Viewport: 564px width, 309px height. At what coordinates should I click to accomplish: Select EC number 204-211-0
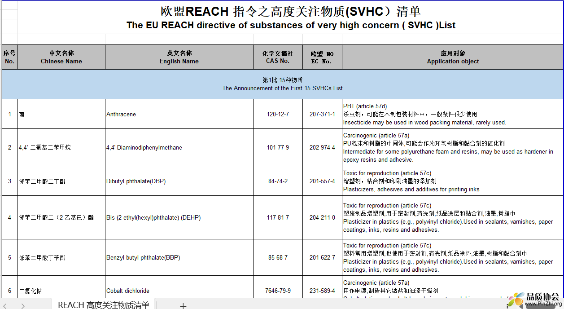322,217
